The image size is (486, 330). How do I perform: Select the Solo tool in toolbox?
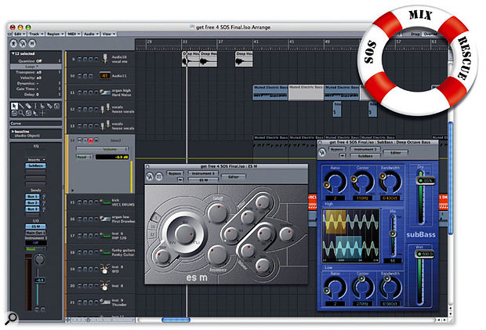click(56, 106)
